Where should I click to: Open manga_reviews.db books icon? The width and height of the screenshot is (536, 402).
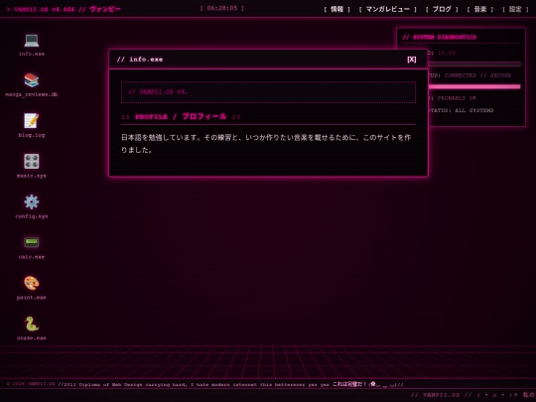[32, 80]
